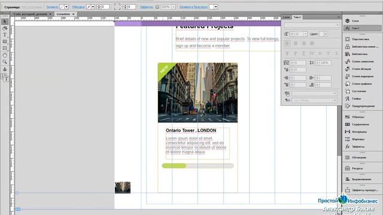Open the Стили графики panel
Screen dimensions: 383x215
click(x=362, y=84)
